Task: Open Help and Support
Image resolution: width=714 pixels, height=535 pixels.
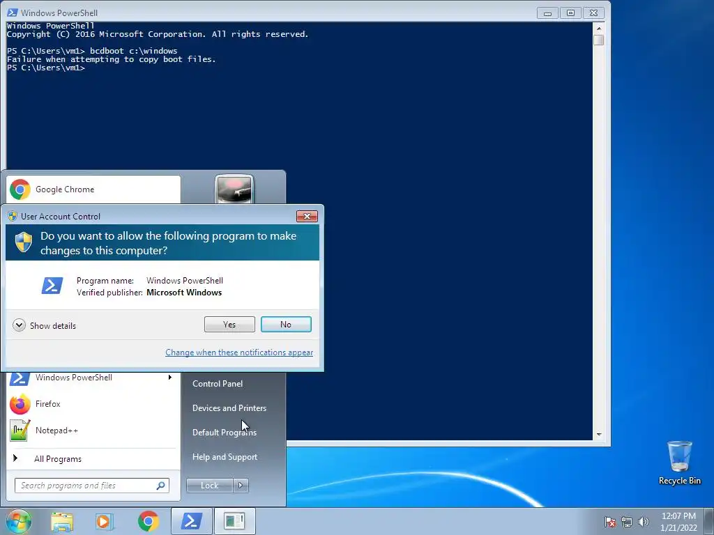Action: 225,457
